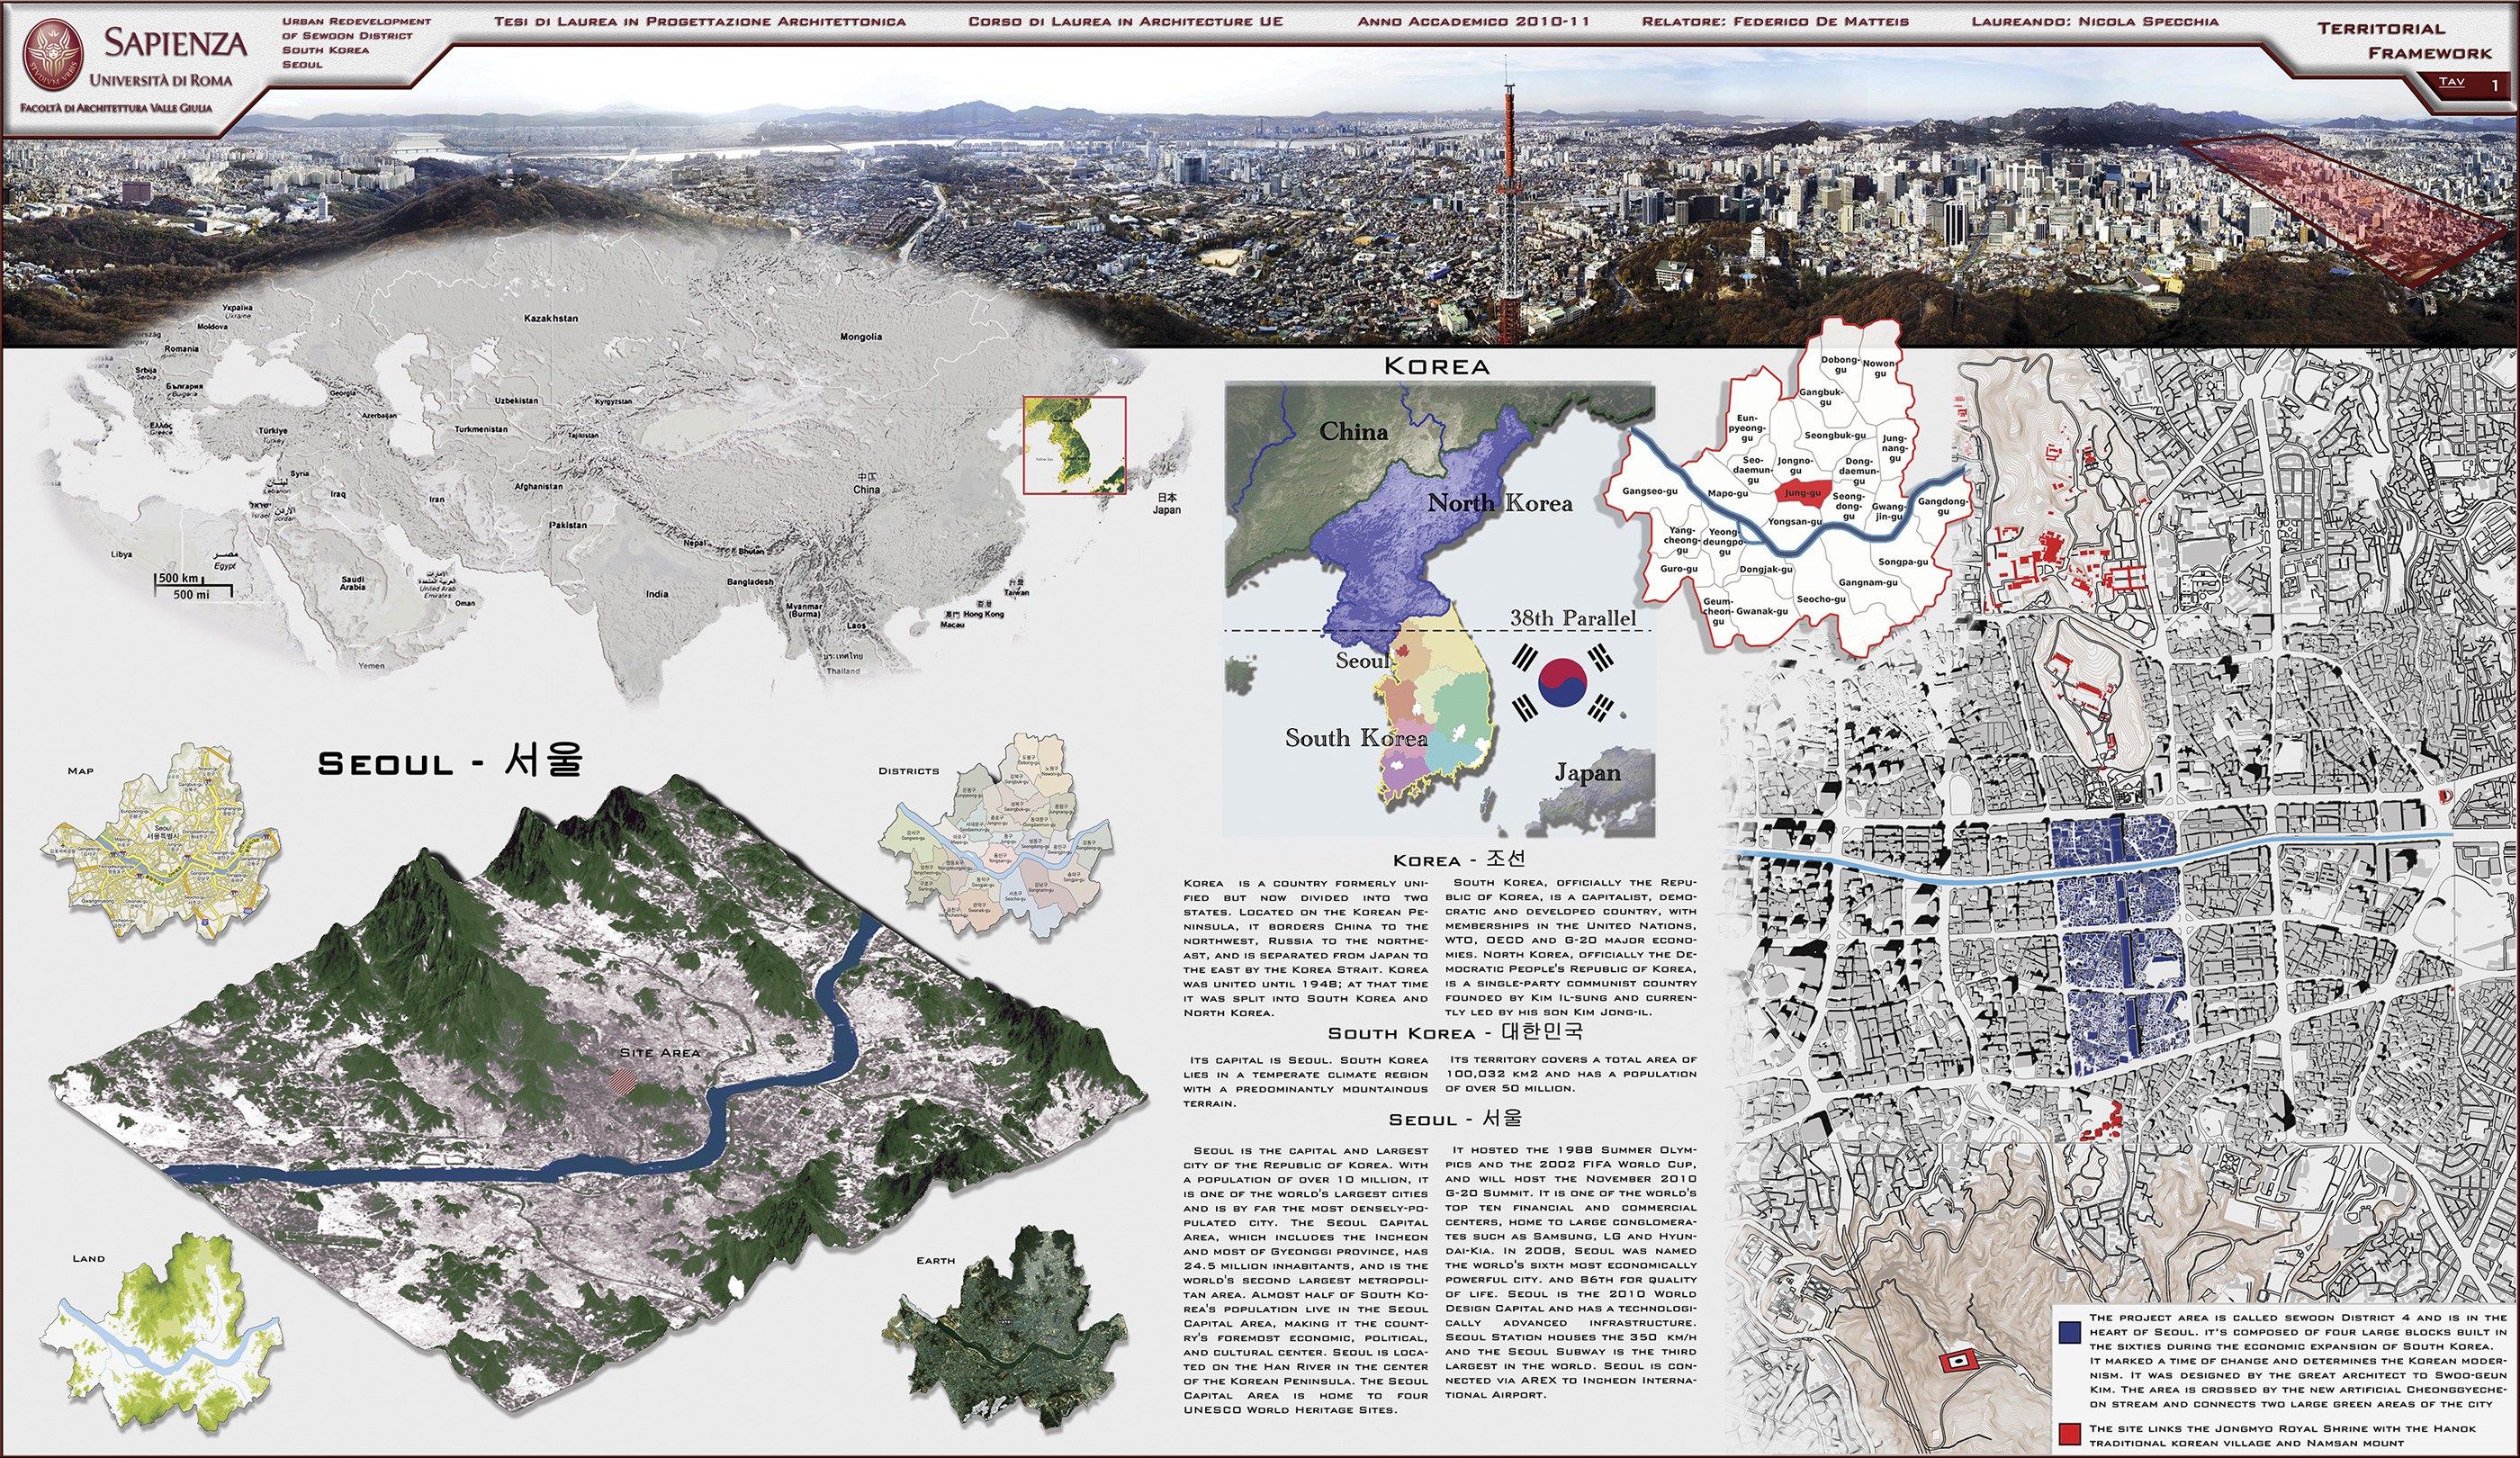Viewport: 2520px width, 1458px height.
Task: Click the 'Earth' thumbnail caption
Action: [x=936, y=1261]
